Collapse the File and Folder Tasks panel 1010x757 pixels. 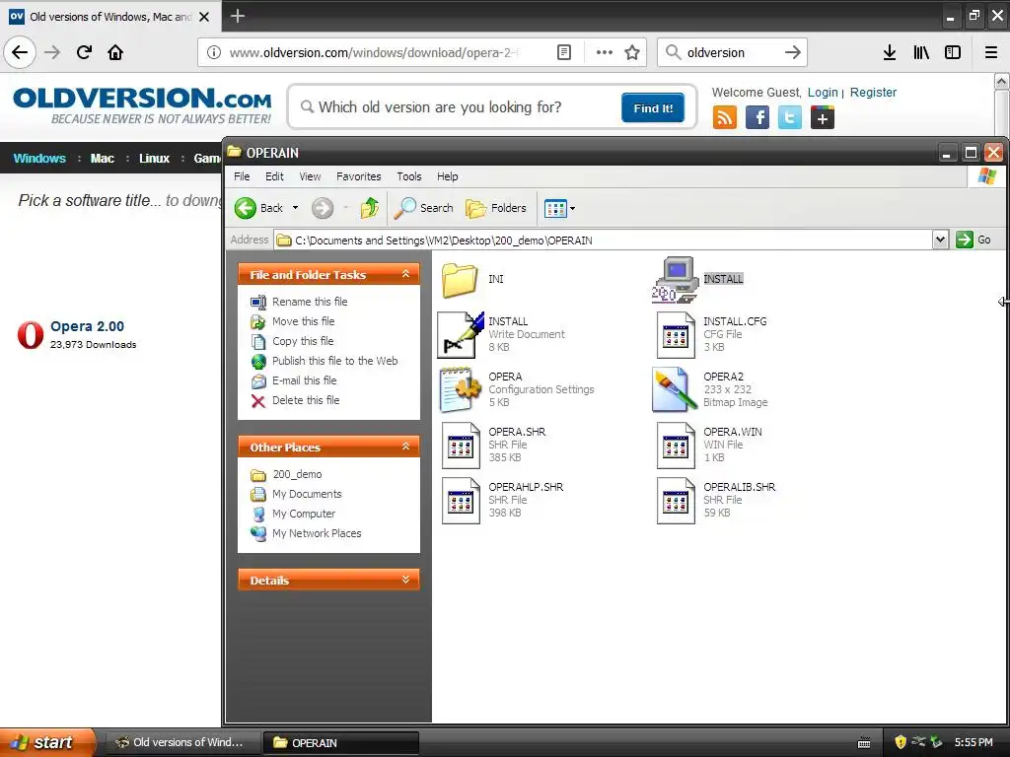coord(405,274)
